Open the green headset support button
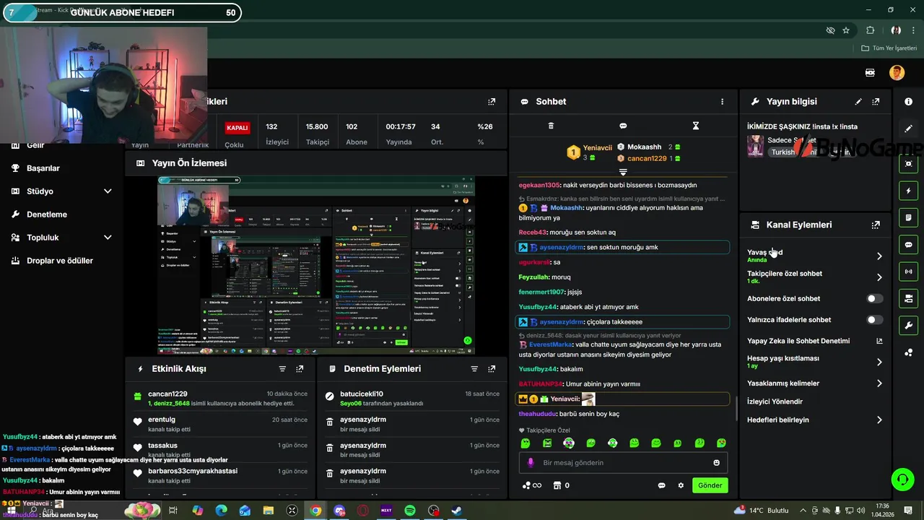Image resolution: width=924 pixels, height=520 pixels. tap(902, 480)
